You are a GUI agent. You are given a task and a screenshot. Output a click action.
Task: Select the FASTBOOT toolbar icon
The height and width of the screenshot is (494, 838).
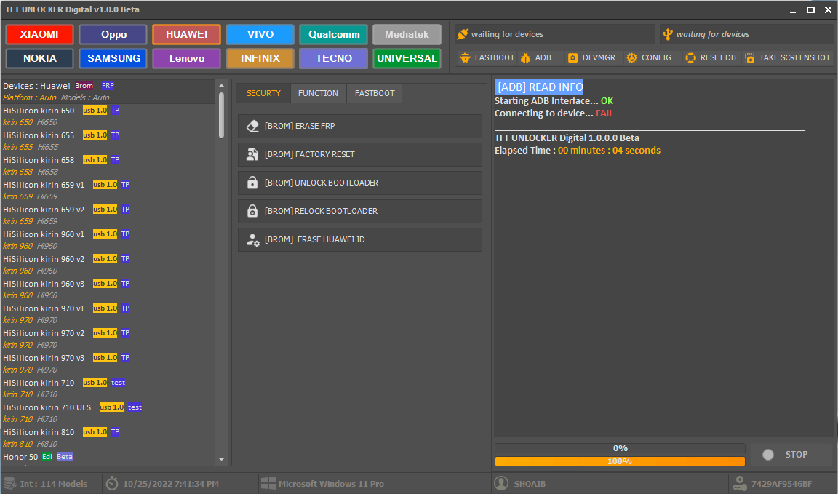(x=466, y=57)
